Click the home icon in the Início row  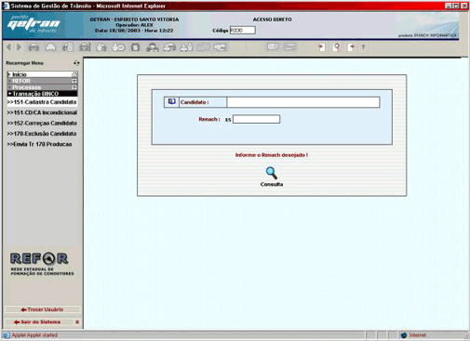point(74,74)
